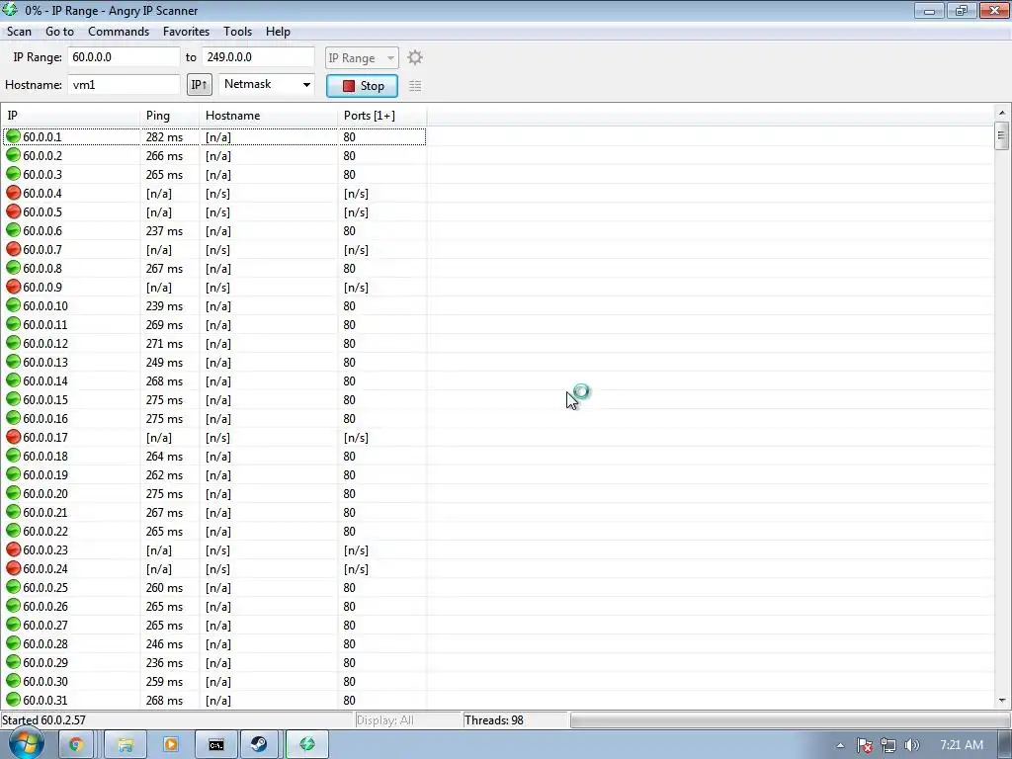Click ping value 271 ms of 60.0.0.12

coord(164,343)
